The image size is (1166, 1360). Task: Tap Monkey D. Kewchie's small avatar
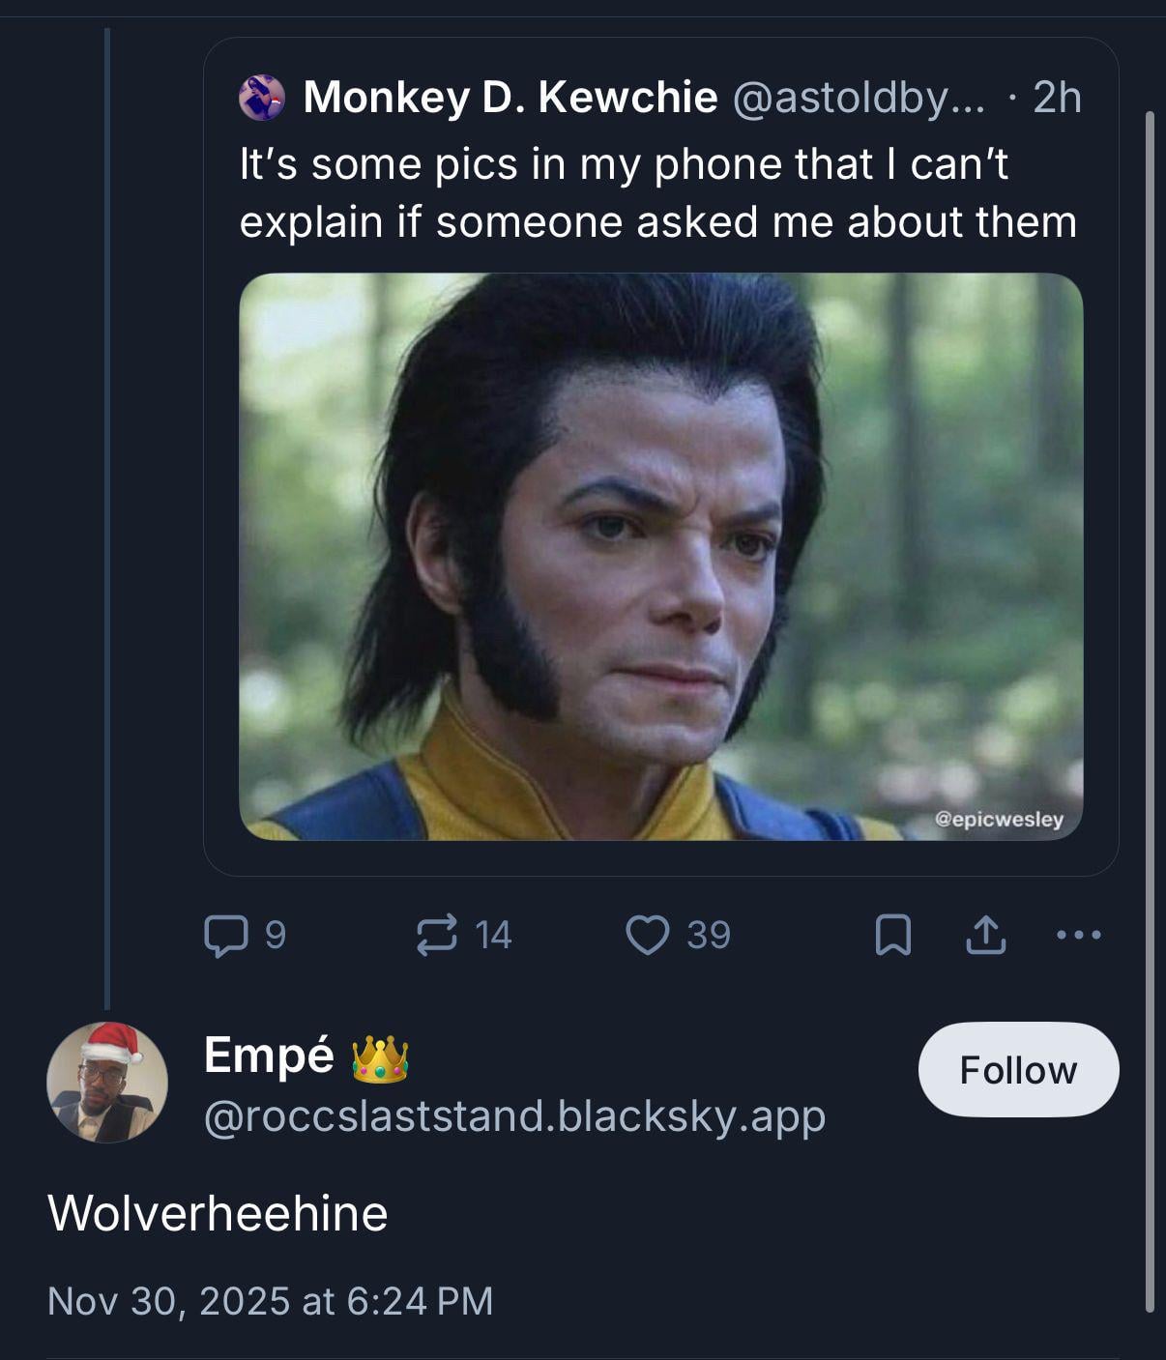coord(262,98)
